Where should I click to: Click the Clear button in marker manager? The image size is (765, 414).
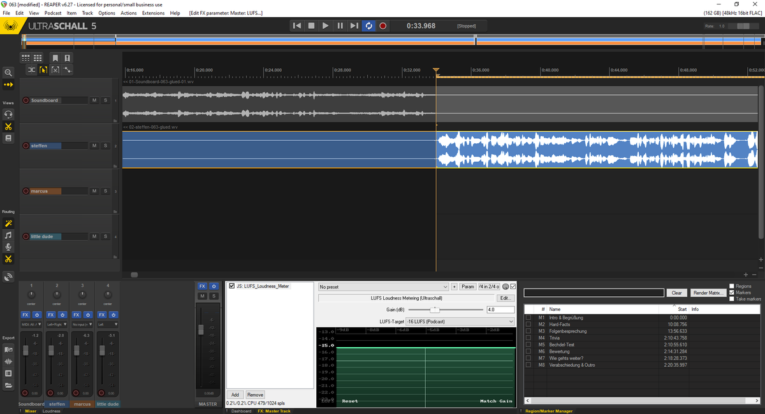click(x=677, y=293)
